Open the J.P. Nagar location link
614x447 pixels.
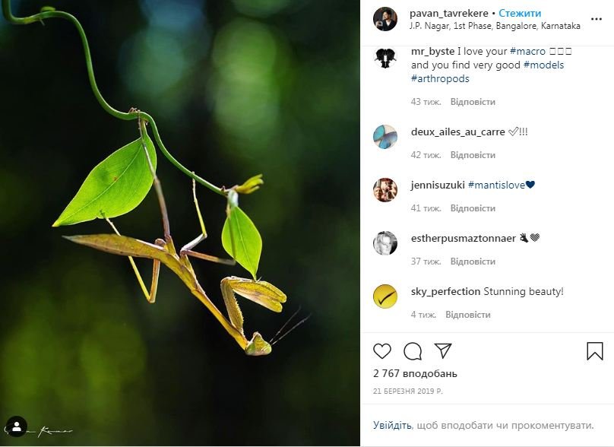click(x=495, y=26)
